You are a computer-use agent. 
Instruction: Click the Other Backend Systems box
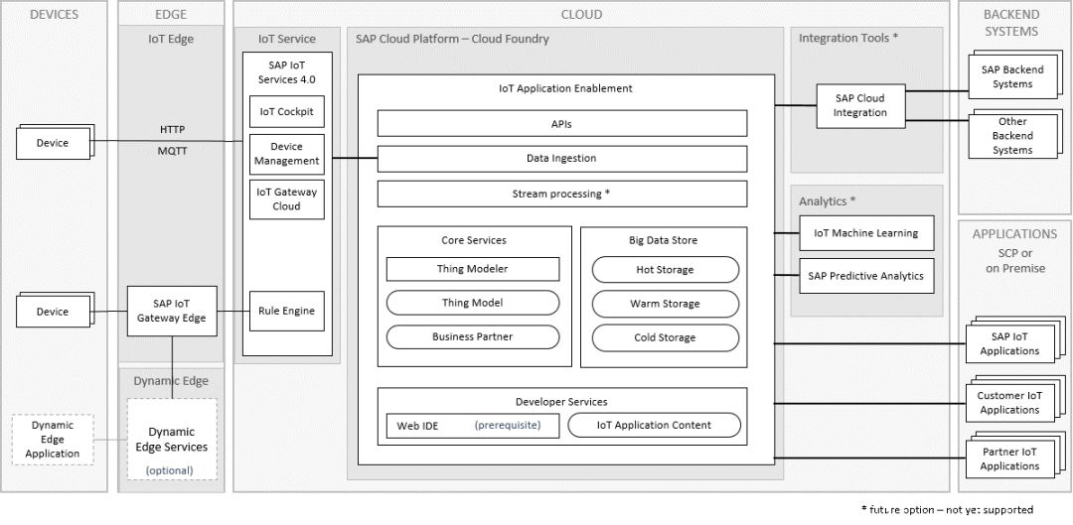1012,135
